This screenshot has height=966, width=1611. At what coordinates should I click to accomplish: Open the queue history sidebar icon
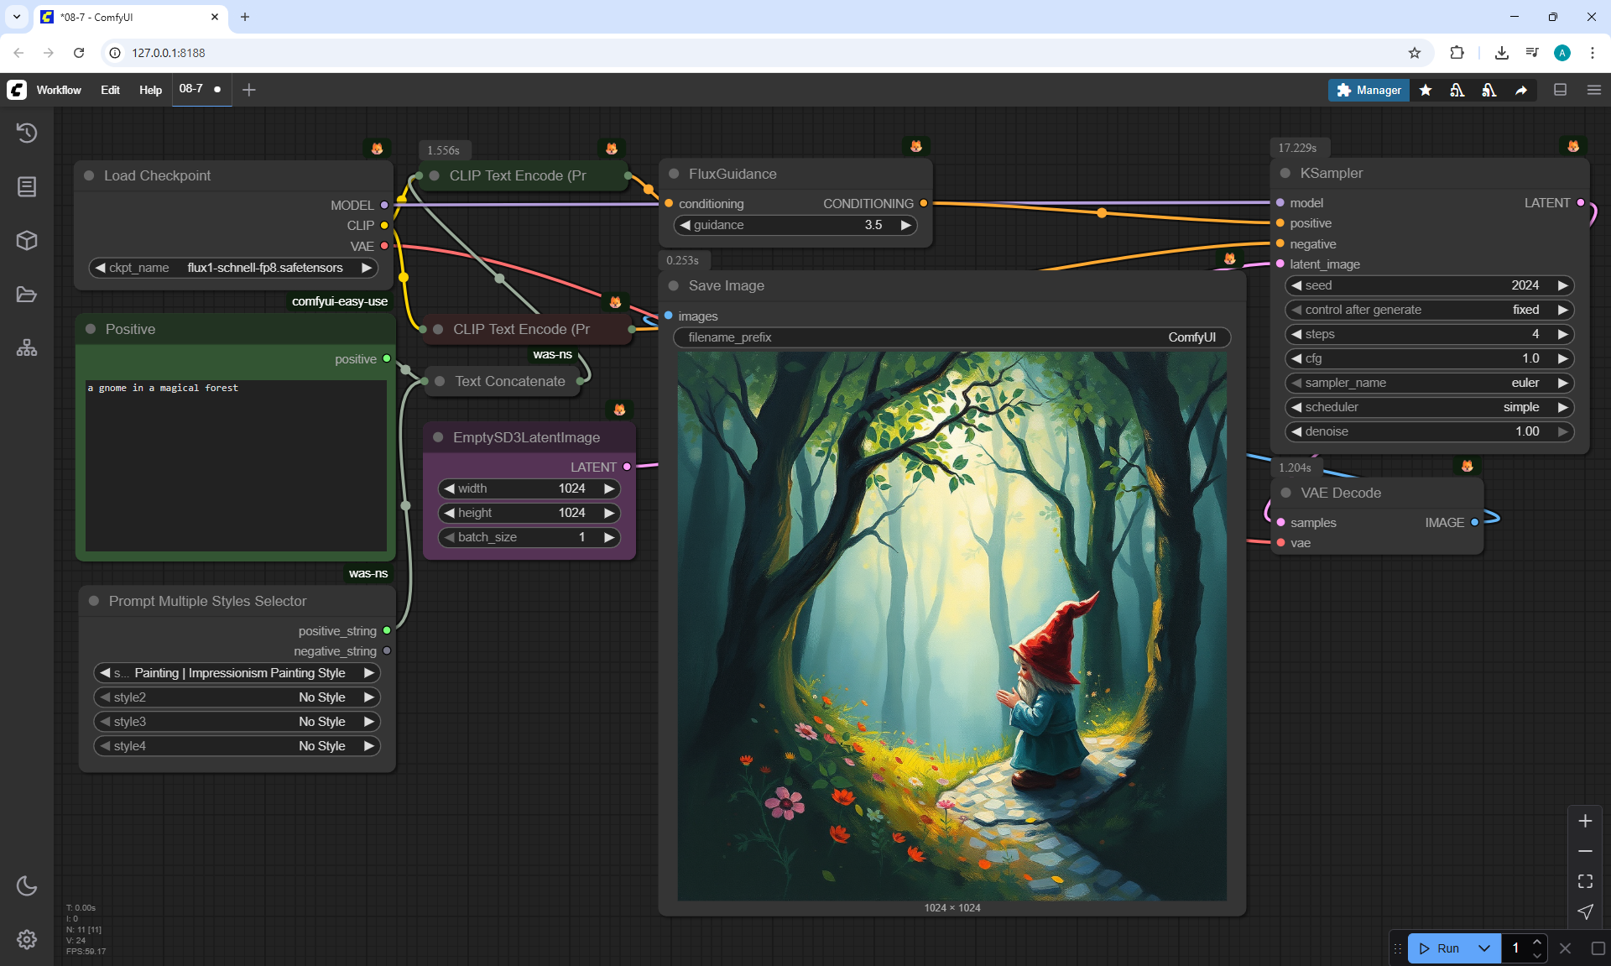[27, 133]
